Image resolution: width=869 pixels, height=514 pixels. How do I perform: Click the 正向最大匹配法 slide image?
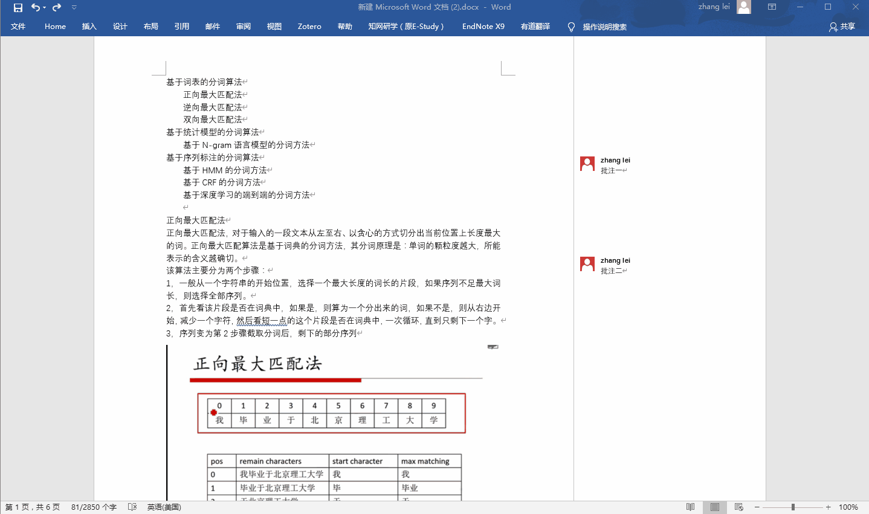click(x=334, y=423)
